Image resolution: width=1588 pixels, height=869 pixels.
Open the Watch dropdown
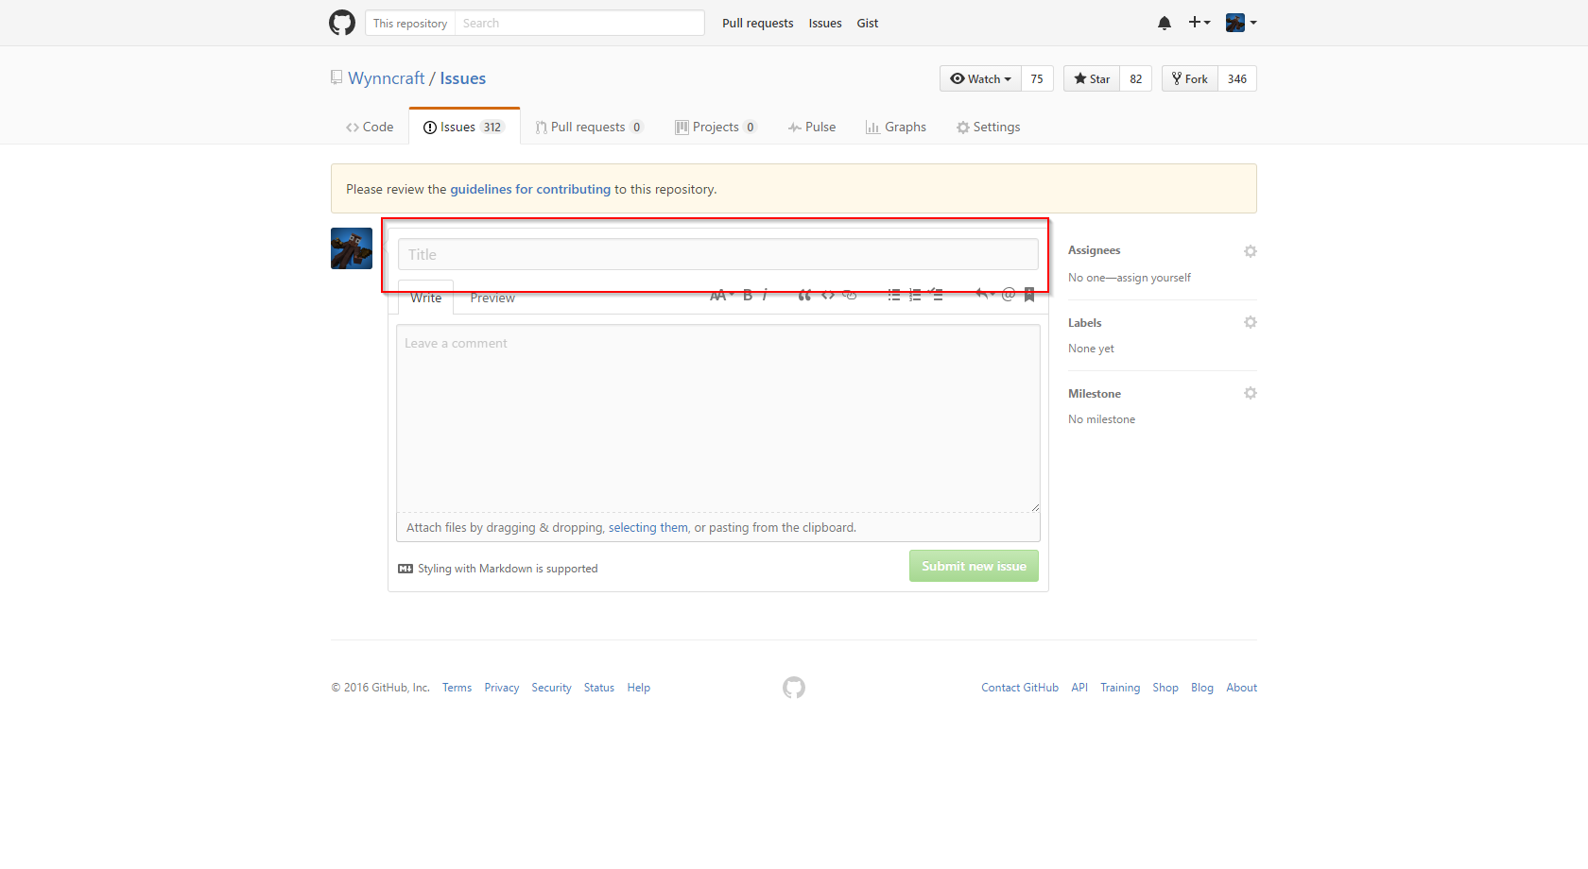coord(980,78)
